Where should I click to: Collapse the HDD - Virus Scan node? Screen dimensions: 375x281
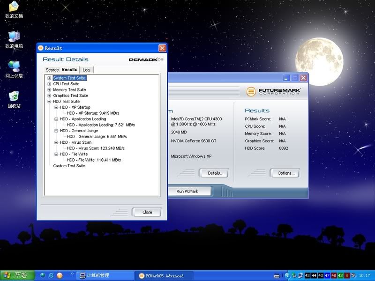[56, 142]
